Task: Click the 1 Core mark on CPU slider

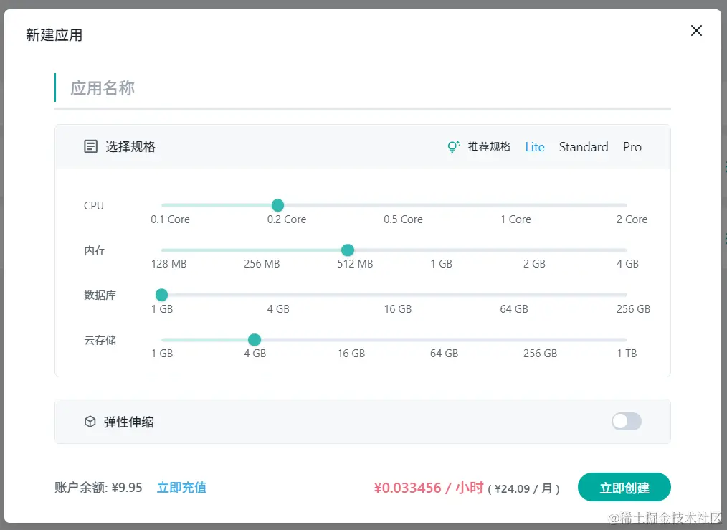Action: tap(515, 219)
